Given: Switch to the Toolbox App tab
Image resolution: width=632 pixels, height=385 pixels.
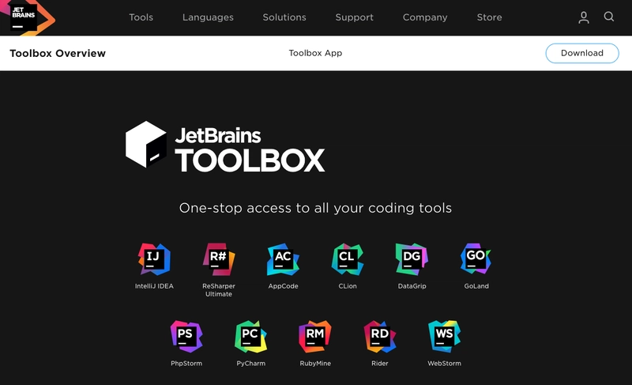Looking at the screenshot, I should (315, 53).
